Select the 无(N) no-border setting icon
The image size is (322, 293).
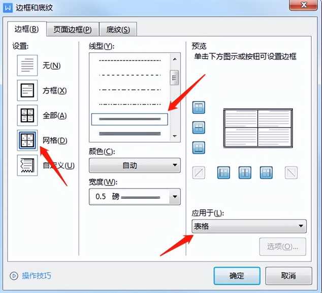point(27,66)
